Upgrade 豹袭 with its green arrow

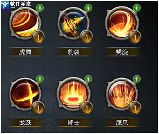(x=88, y=8)
